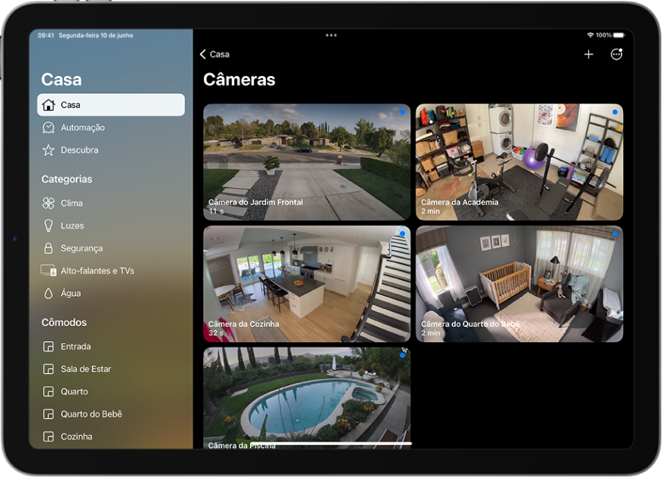Open the Câmera do Jardim Frontal feed

point(306,162)
